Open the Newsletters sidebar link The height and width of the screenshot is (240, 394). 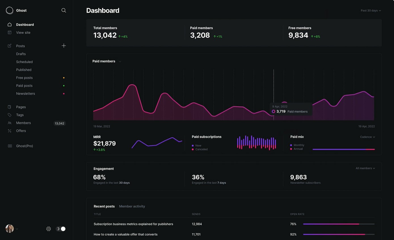26,94
